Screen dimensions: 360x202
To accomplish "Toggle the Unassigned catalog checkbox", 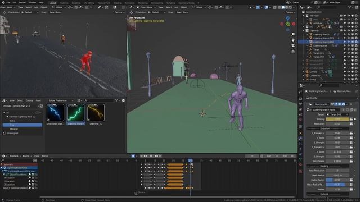I will click(4, 133).
